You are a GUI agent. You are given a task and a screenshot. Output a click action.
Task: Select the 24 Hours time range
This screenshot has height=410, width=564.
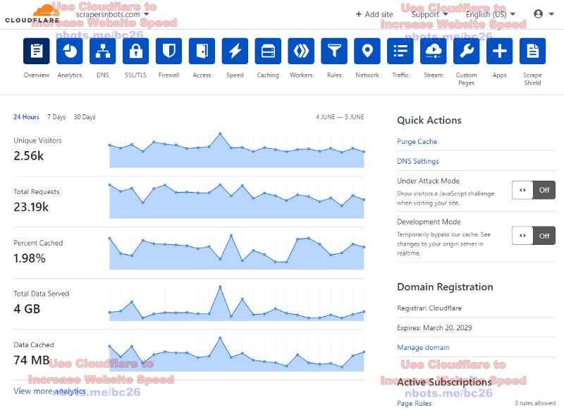tap(26, 117)
